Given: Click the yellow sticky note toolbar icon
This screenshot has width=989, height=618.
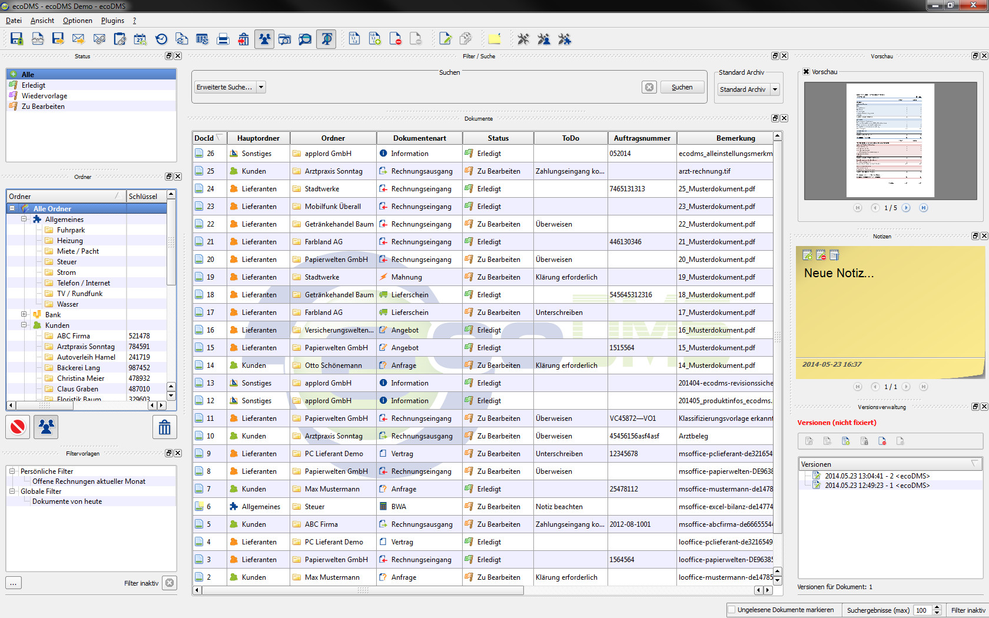Looking at the screenshot, I should (x=494, y=39).
